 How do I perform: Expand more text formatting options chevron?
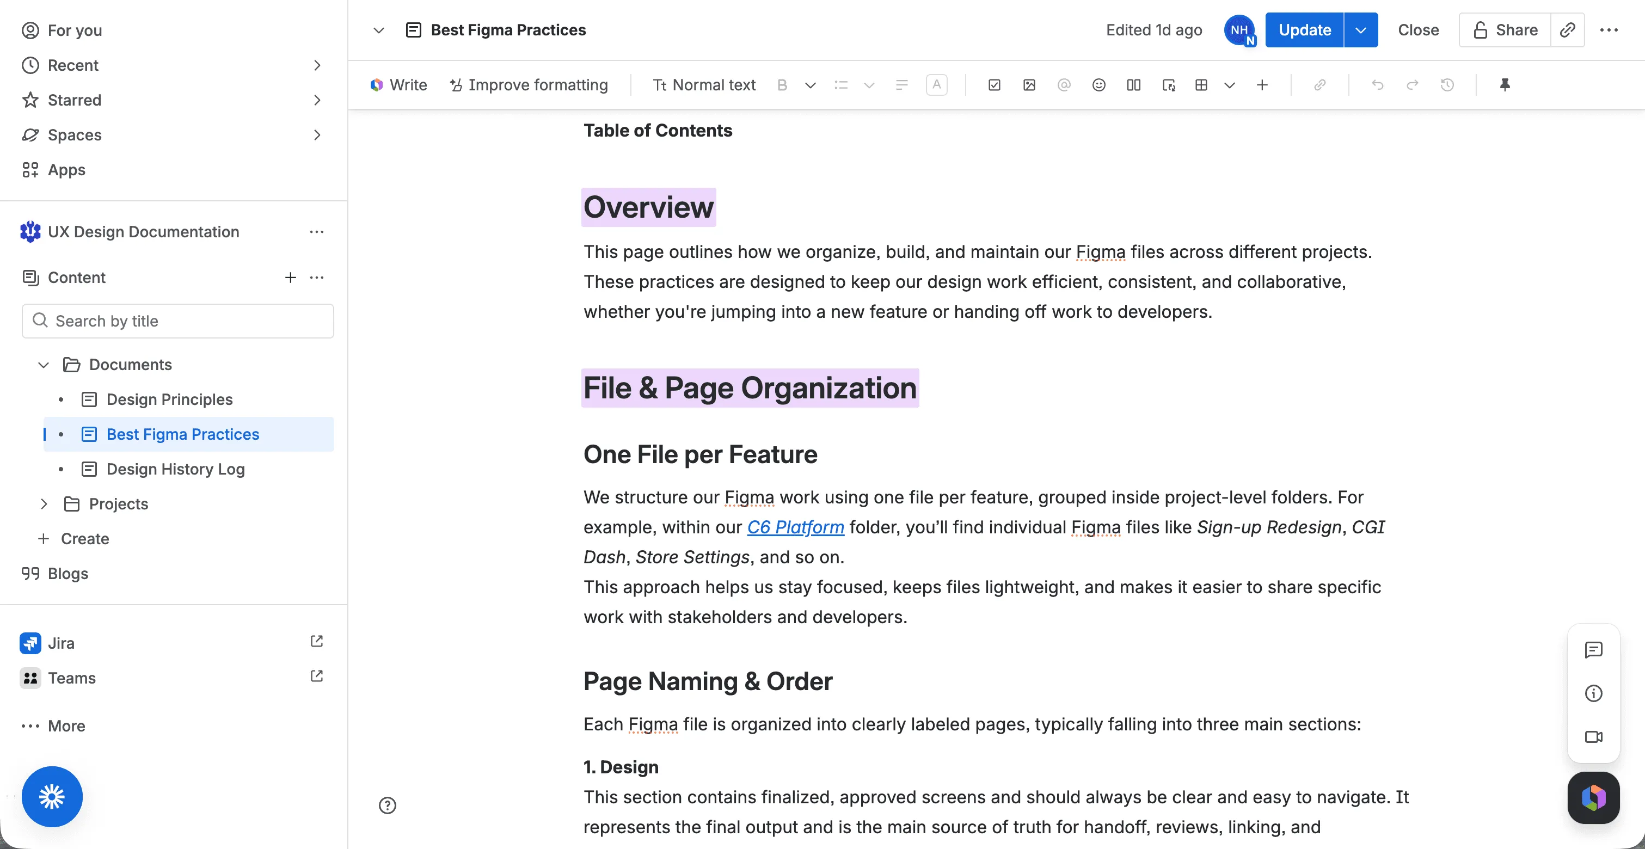[x=811, y=85]
